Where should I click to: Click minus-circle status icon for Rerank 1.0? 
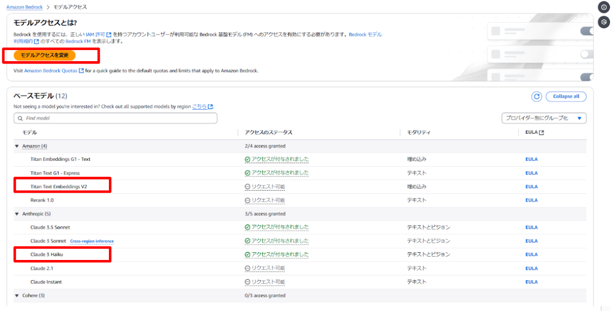pos(248,200)
